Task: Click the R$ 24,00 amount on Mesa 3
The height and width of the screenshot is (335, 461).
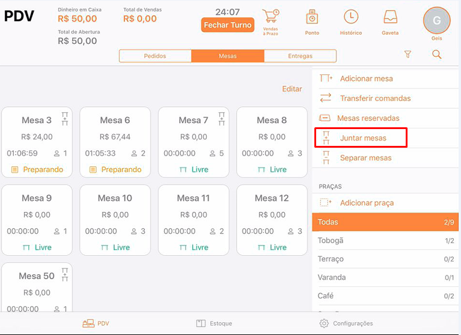Action: [37, 137]
